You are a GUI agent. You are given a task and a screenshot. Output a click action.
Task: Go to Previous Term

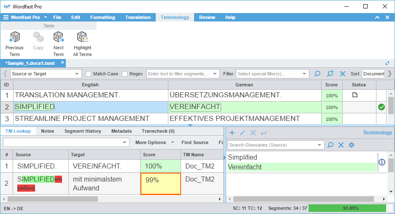(14, 44)
